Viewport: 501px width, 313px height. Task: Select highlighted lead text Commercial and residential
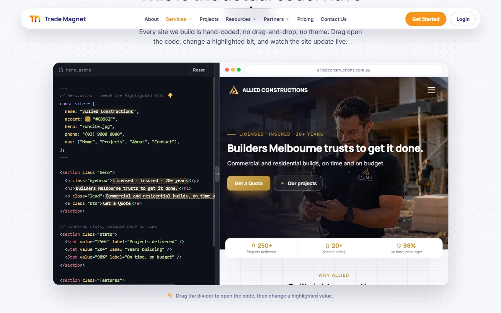coord(160,196)
